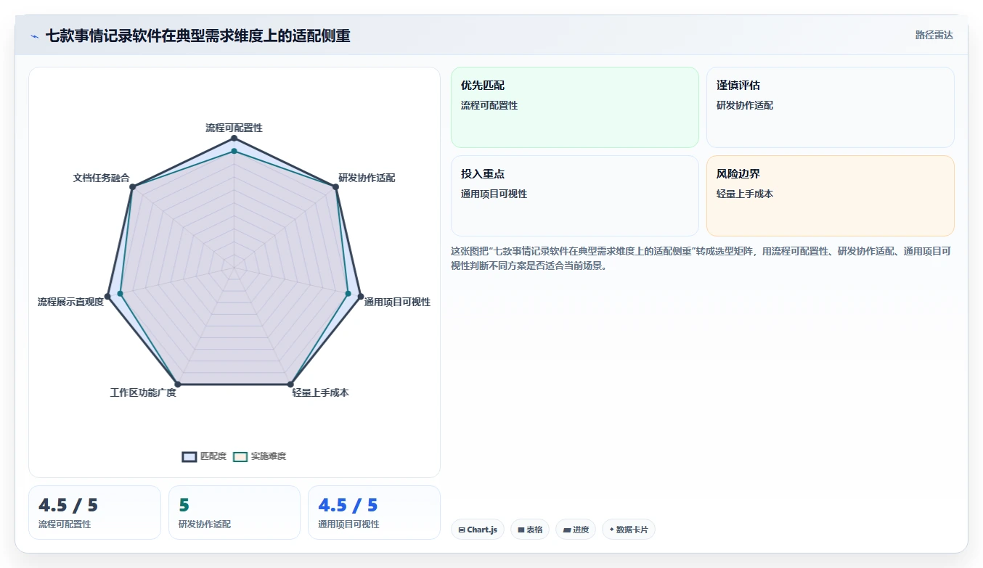
Task: Click the Chart.js tag
Action: (x=477, y=530)
